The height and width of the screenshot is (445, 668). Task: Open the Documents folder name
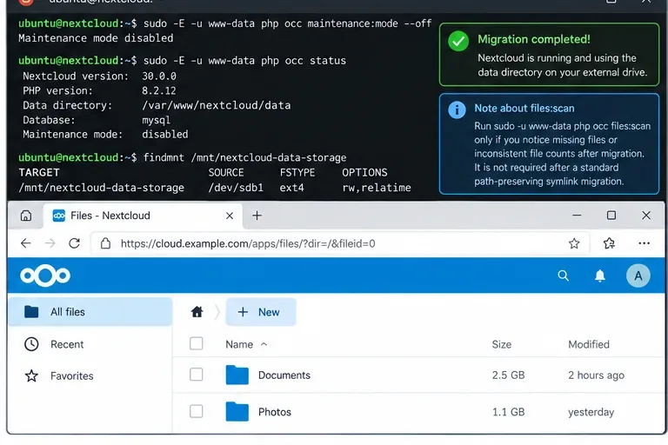point(284,375)
